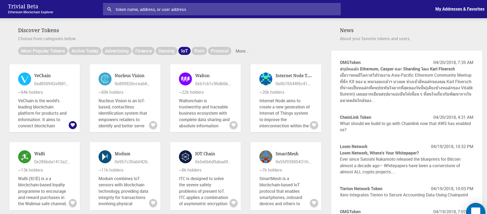Click Walton address 0xb7cb1c96db6b...

coord(213,84)
